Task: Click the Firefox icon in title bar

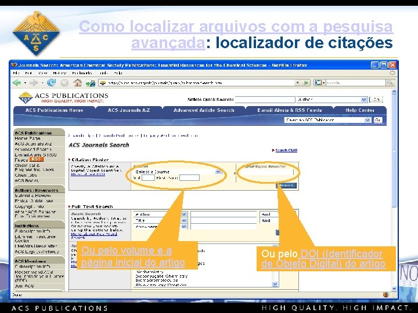Action: (15, 65)
